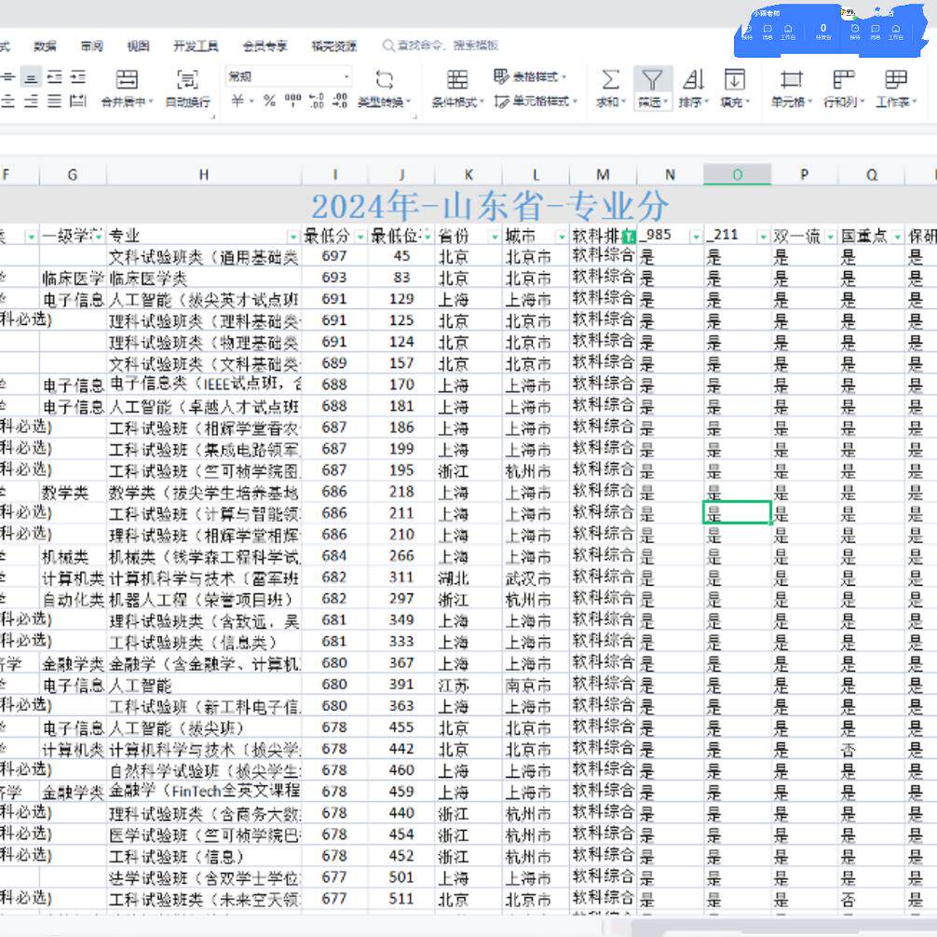937x937 pixels.
Task: Click the 机器人工程（荣誉项目班）cell
Action: click(x=204, y=600)
